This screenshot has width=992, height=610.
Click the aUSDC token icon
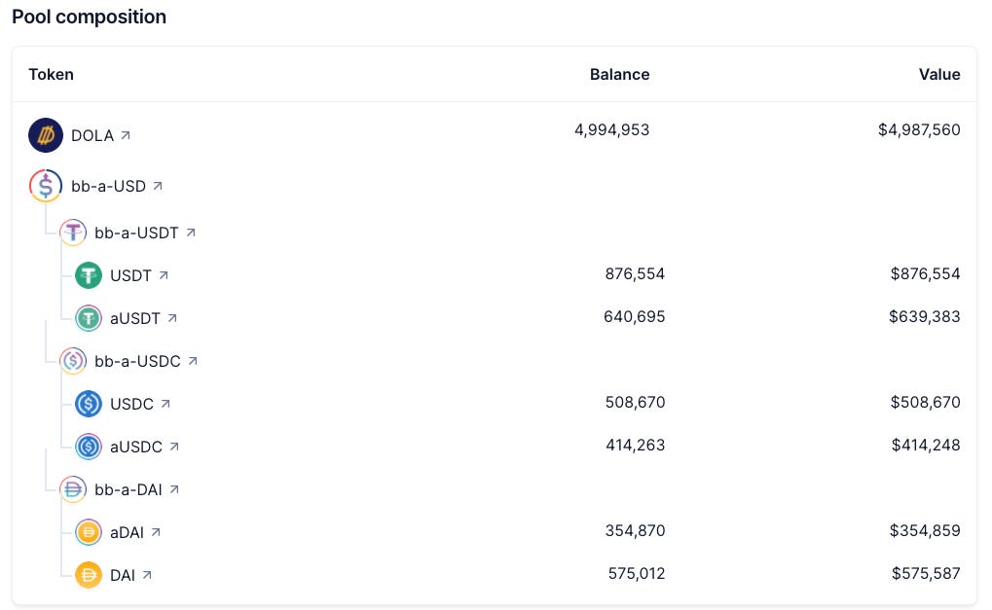click(x=89, y=447)
